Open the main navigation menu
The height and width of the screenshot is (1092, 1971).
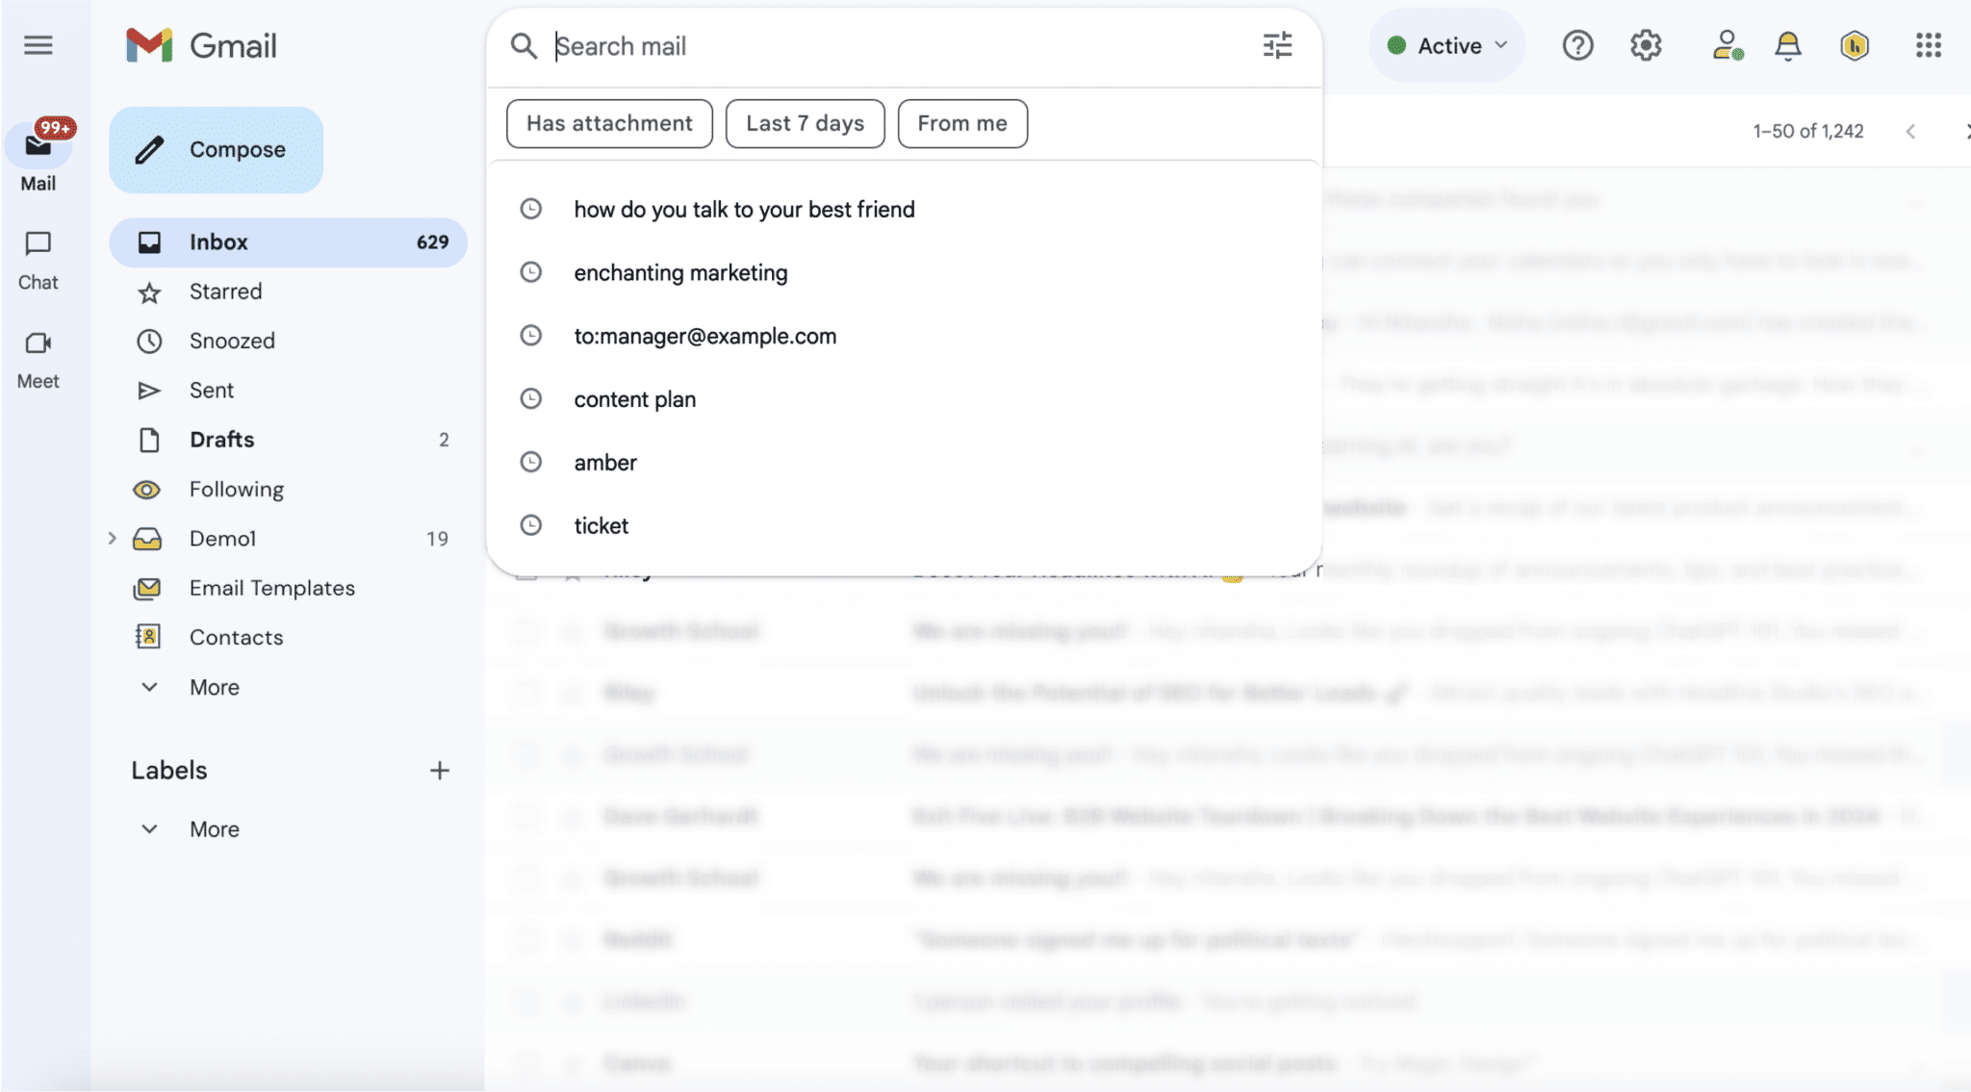point(38,45)
